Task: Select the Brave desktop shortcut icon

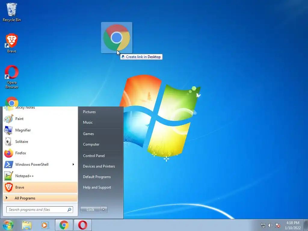Action: click(x=12, y=41)
